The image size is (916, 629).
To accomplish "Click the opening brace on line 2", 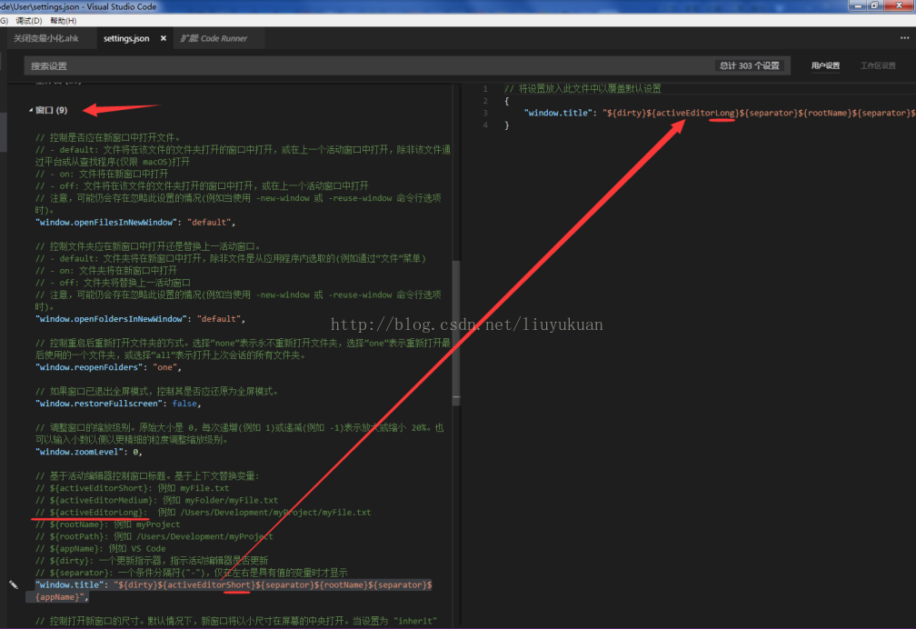I will [506, 101].
